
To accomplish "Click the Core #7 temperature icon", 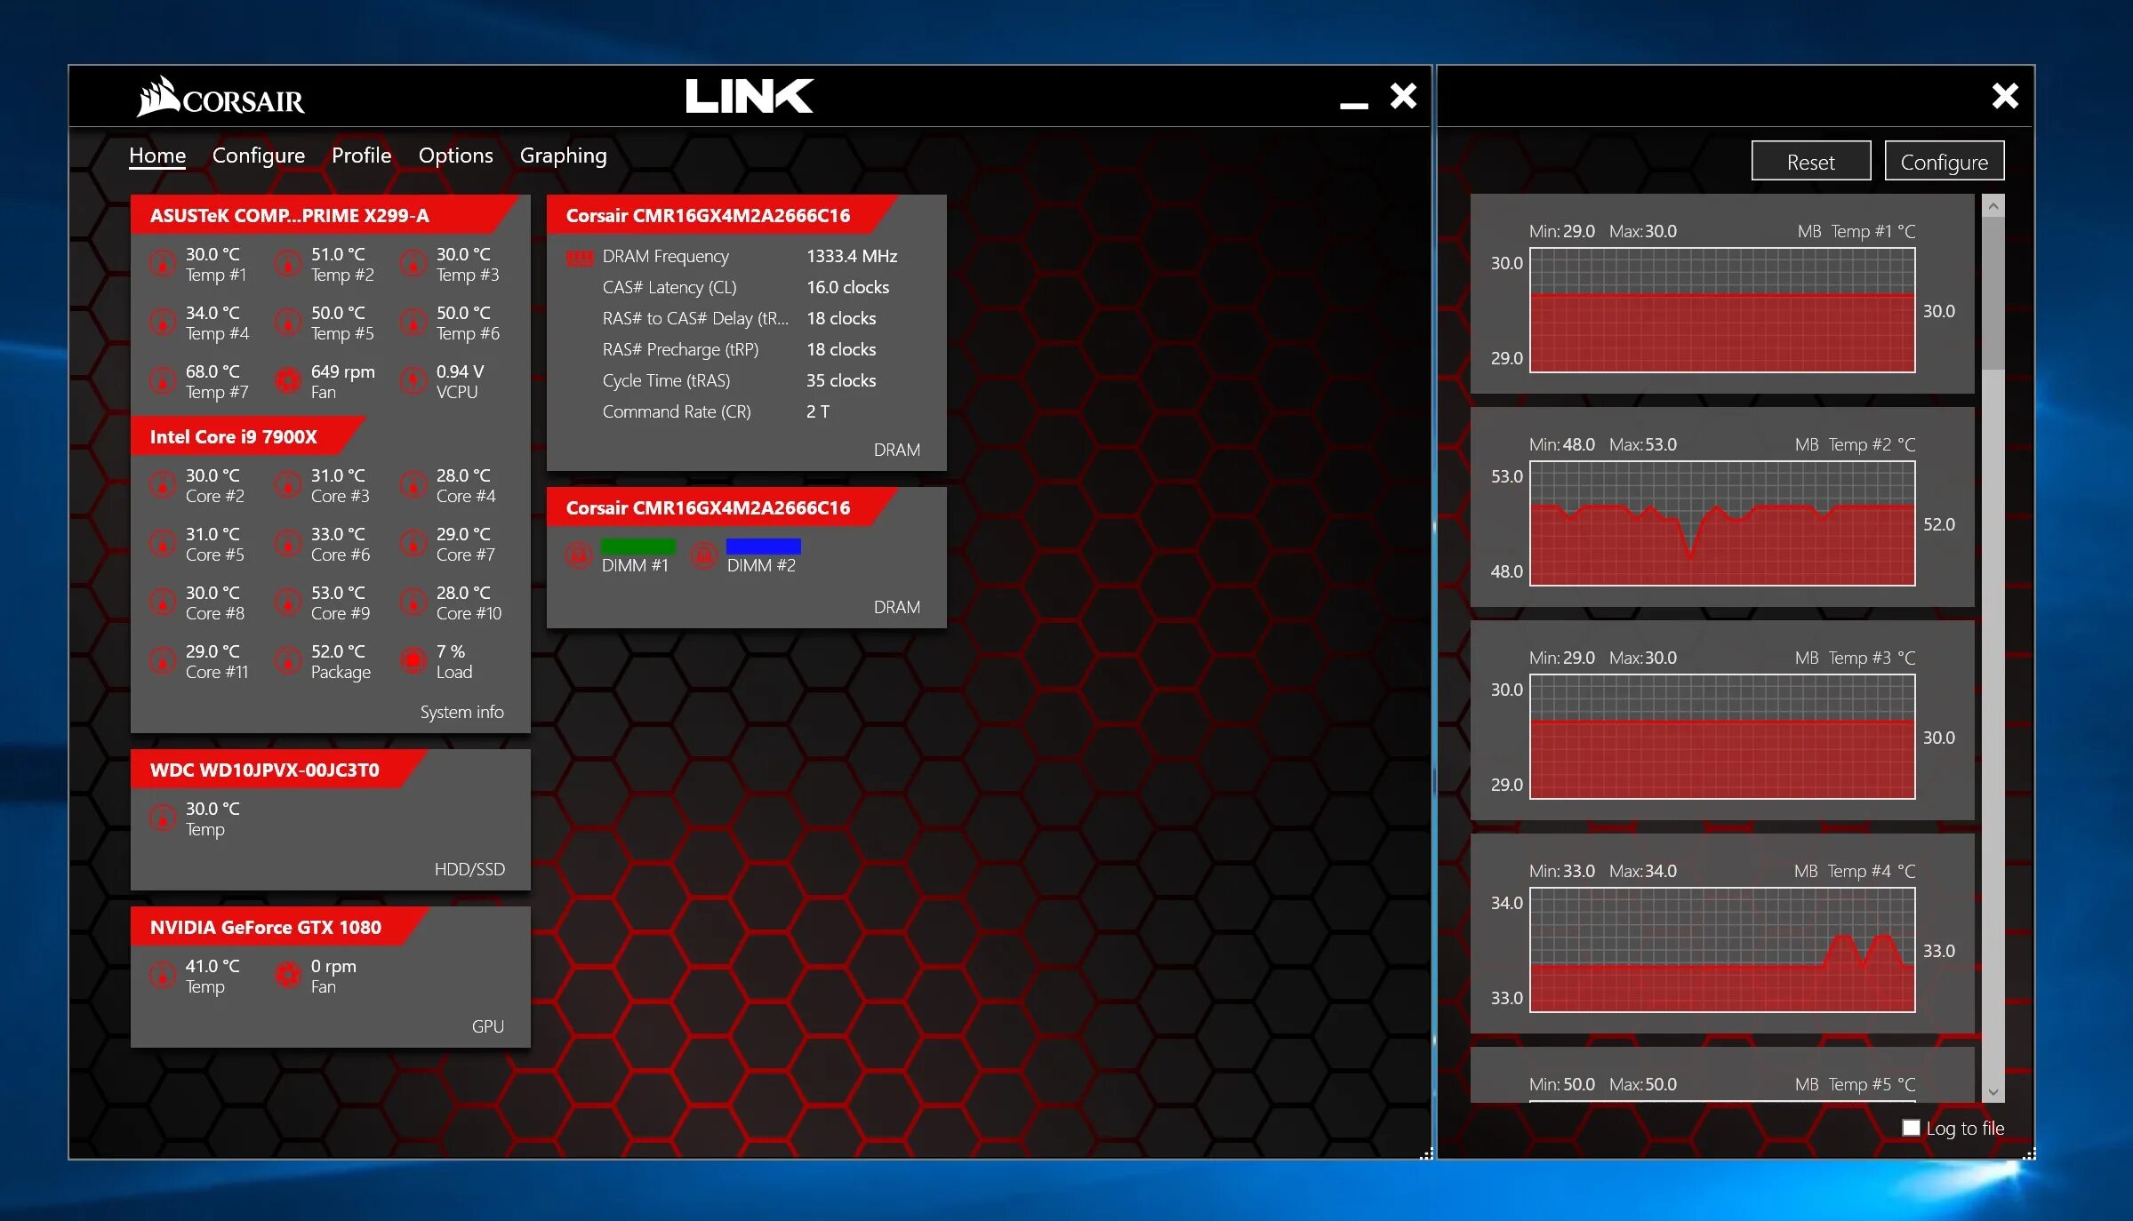I will 413,544.
